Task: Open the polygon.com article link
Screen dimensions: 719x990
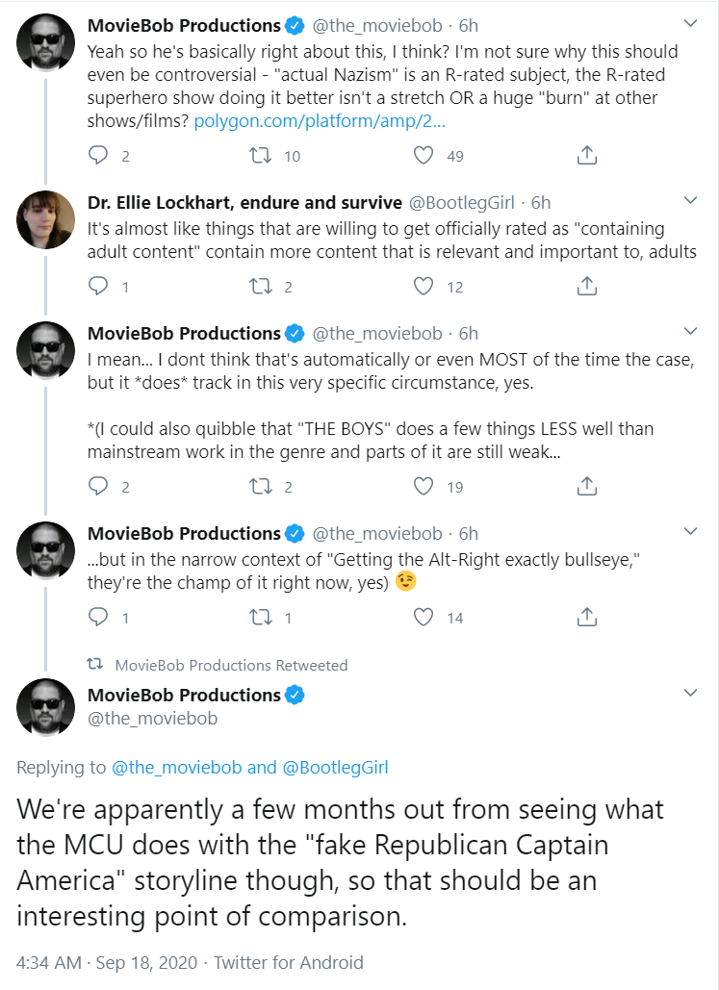Action: [x=320, y=120]
